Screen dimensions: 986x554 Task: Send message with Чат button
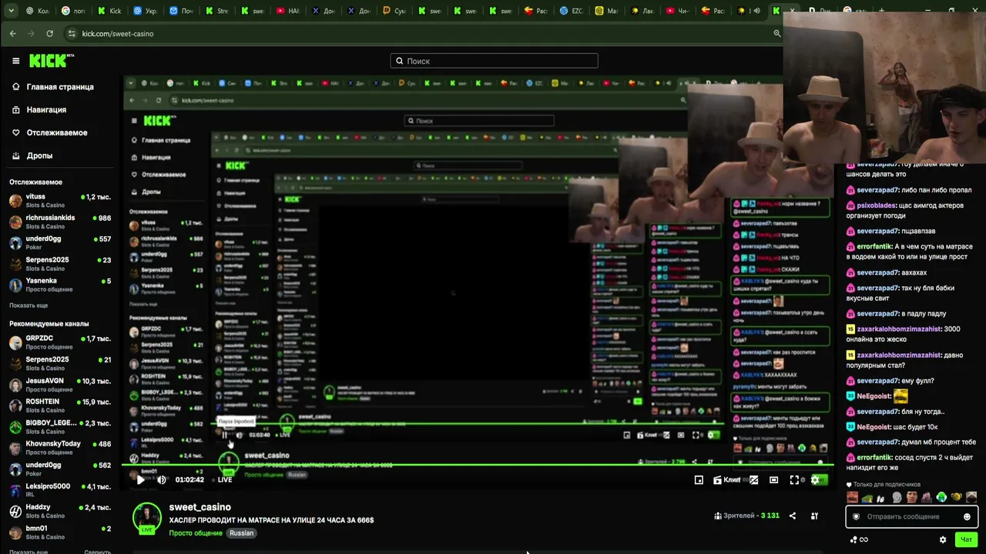coord(966,539)
